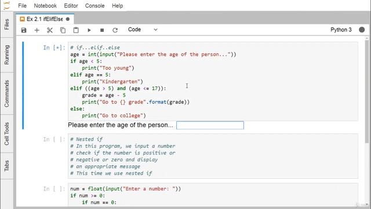Screen dimensions: 371x209
Task: Click the '# Nested if' comment line
Action: click(86, 139)
